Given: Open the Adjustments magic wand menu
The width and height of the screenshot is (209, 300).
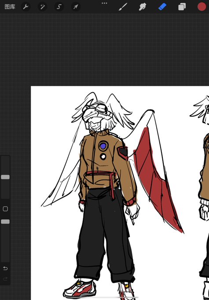Looking at the screenshot, I should point(42,7).
